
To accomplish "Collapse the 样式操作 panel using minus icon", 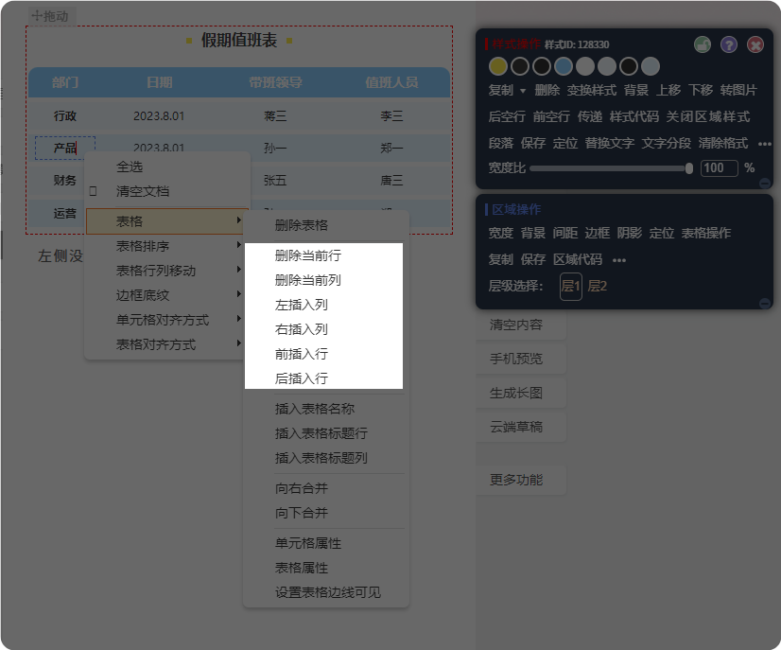I will pyautogui.click(x=765, y=183).
